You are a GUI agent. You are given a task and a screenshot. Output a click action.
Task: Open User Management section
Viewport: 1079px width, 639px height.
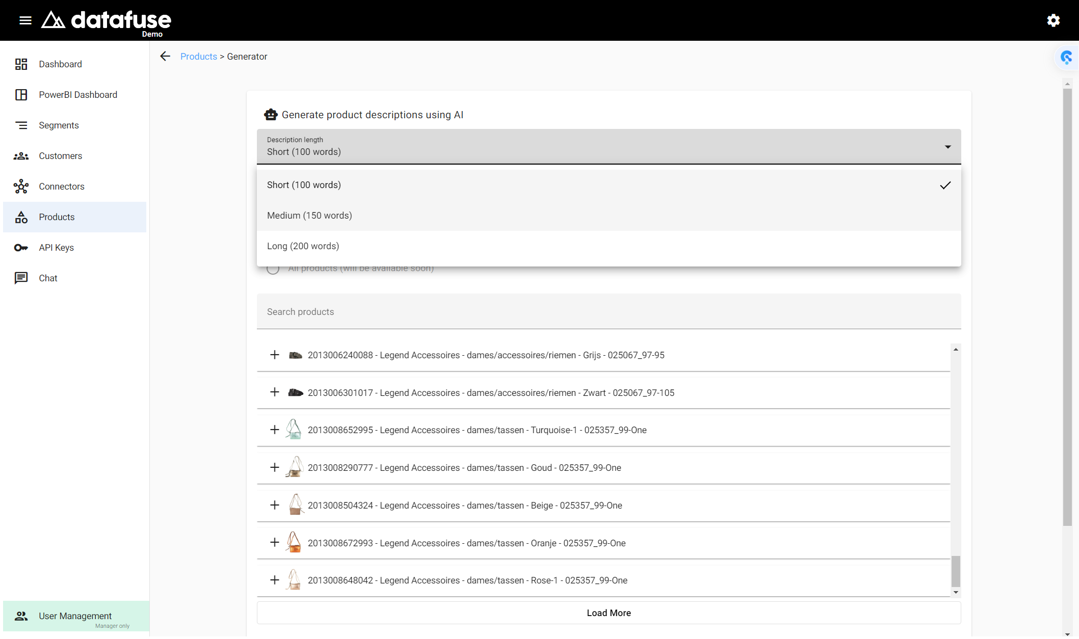point(76,616)
